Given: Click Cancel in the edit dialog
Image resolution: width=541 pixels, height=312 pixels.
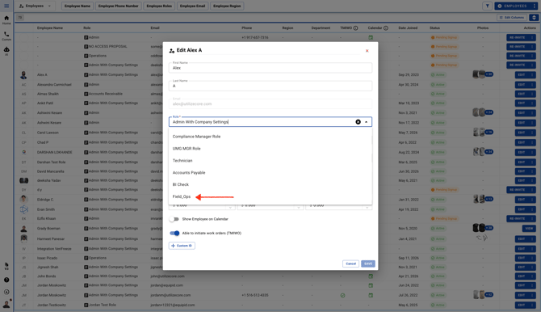Looking at the screenshot, I should tap(350, 264).
